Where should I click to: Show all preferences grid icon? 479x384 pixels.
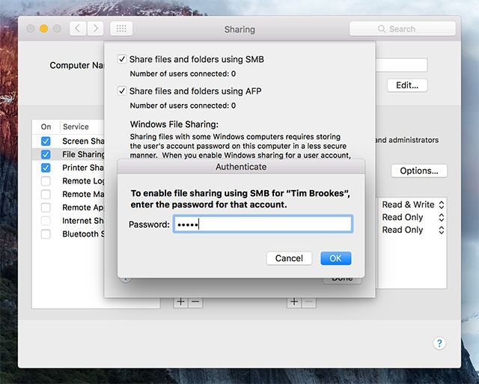pos(121,28)
